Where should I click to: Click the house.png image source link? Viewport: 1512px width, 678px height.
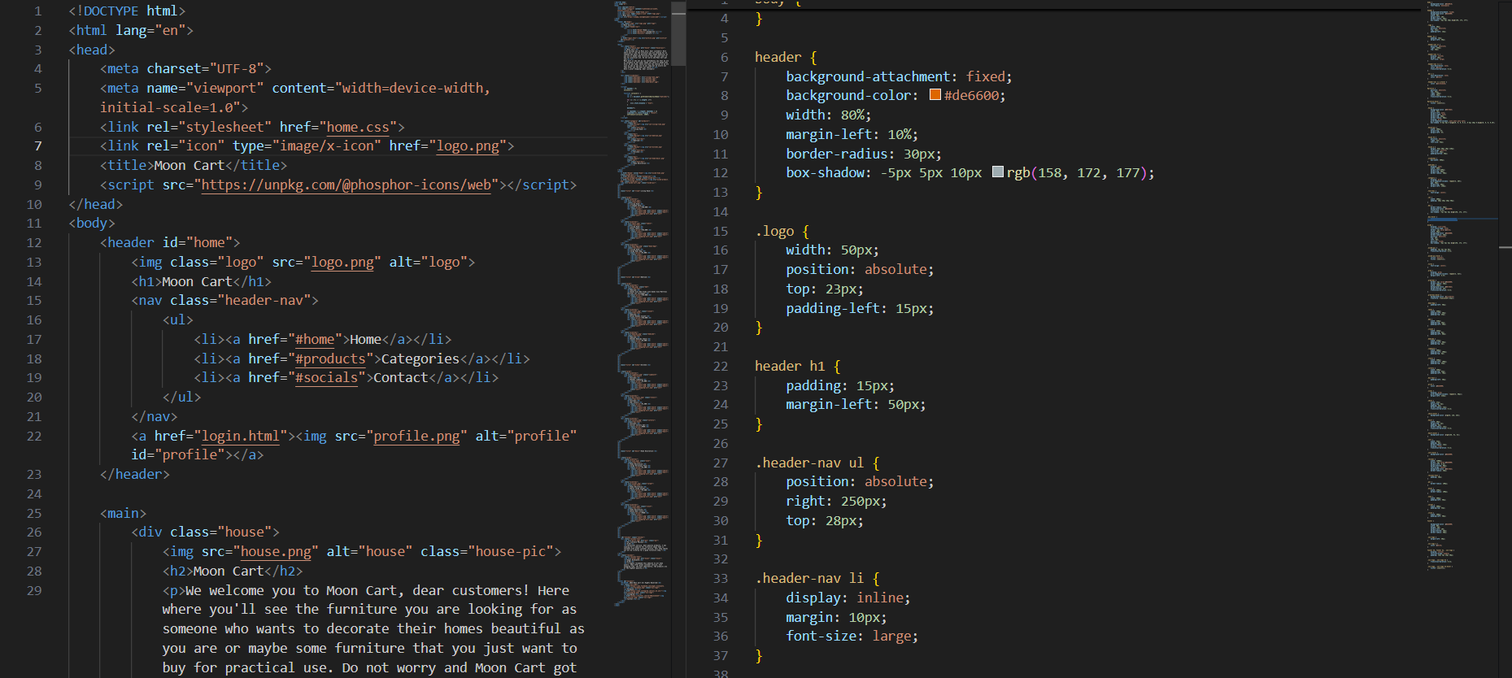pos(276,551)
